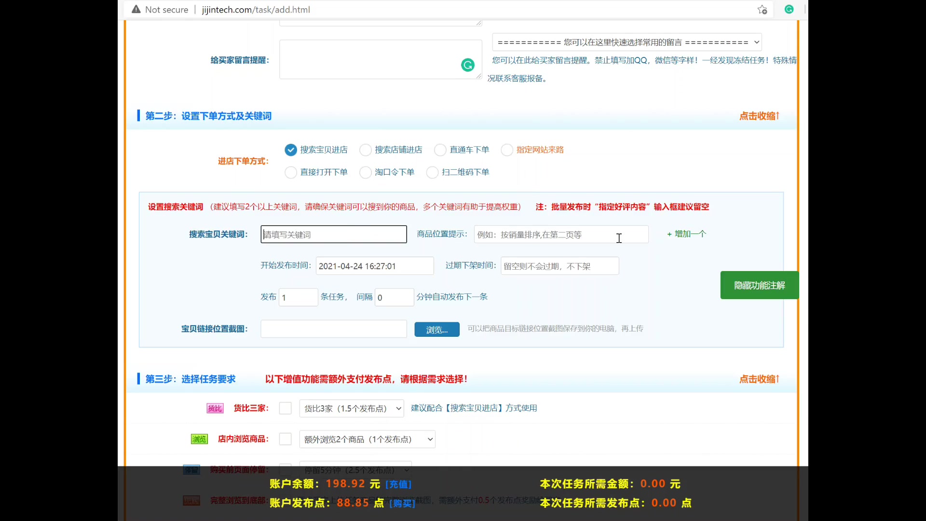Select 扫二维码下单 radio option
Image resolution: width=926 pixels, height=521 pixels.
[x=433, y=172]
